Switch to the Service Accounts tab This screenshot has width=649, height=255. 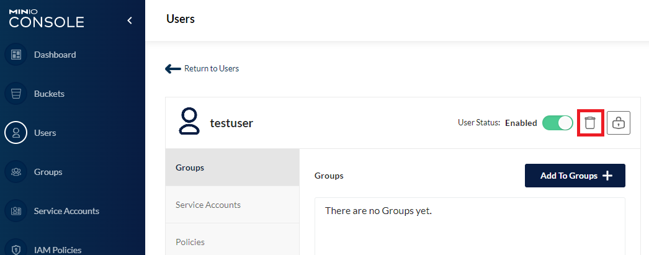click(x=232, y=205)
